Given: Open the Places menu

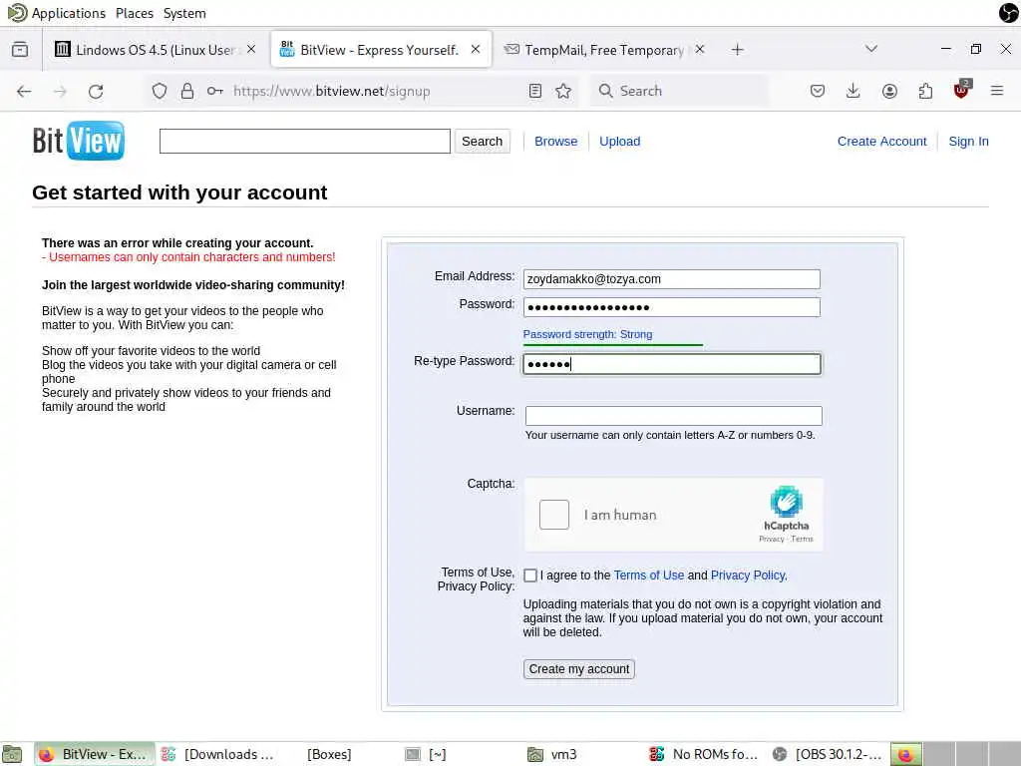Looking at the screenshot, I should pos(135,13).
